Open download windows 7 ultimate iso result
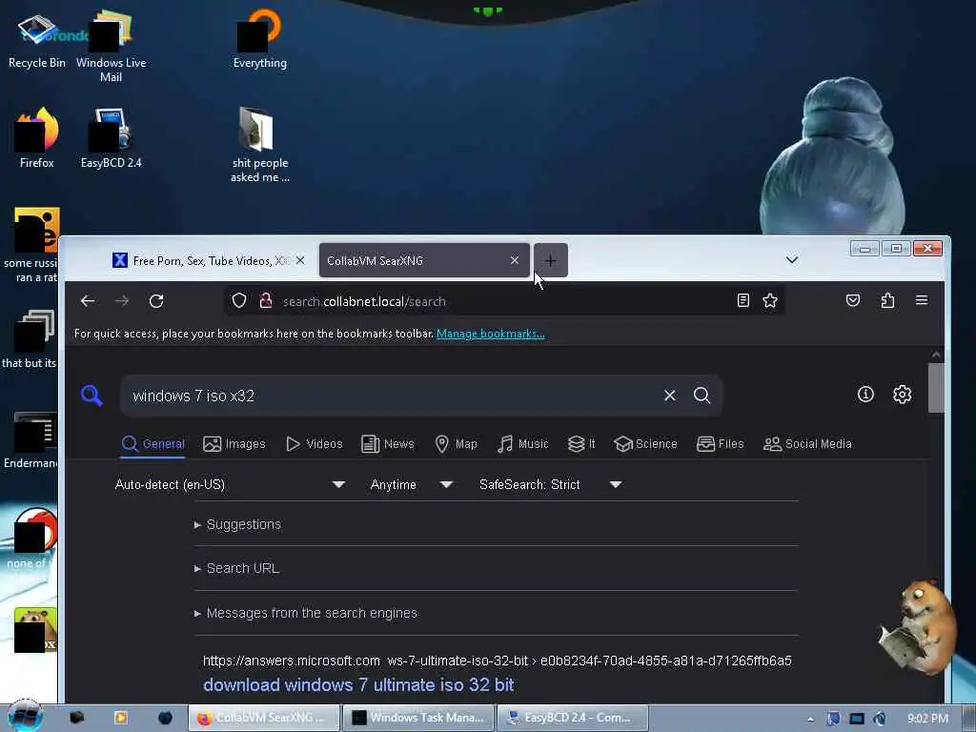Viewport: 976px width, 732px height. click(x=358, y=684)
